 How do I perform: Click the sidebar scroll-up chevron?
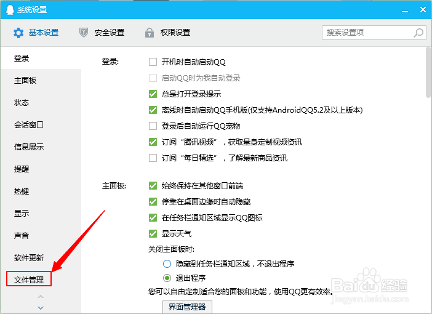point(41,297)
